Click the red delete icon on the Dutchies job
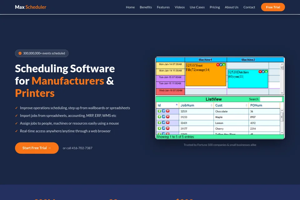This screenshot has width=300, height=200. tap(260, 72)
